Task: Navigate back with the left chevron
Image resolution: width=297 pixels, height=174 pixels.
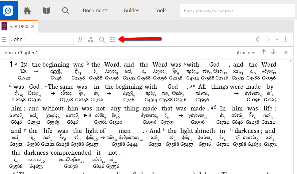Action: click(257, 40)
